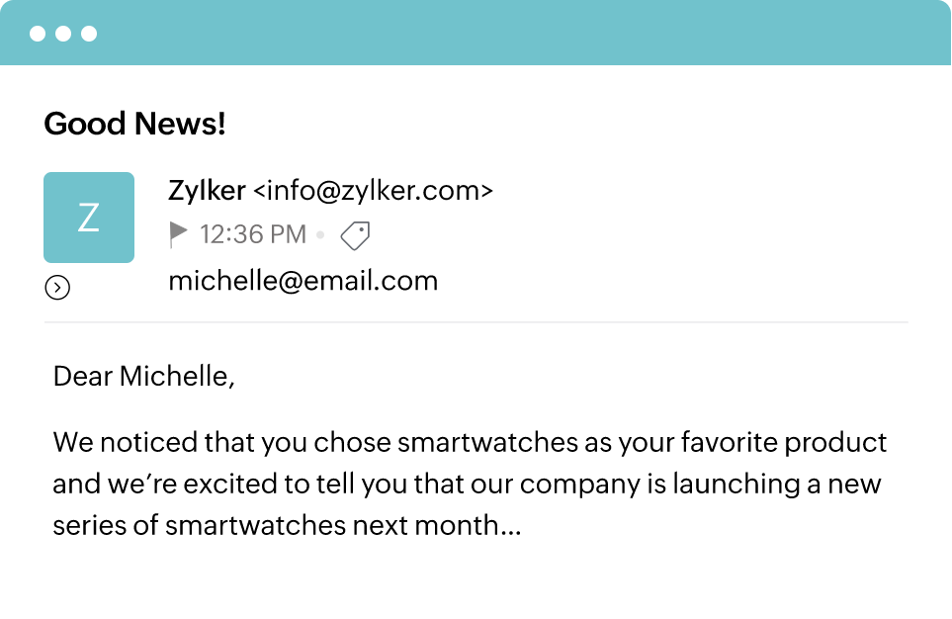The width and height of the screenshot is (952, 619).
Task: Click the line starting "and we're excited"
Action: pos(467,485)
